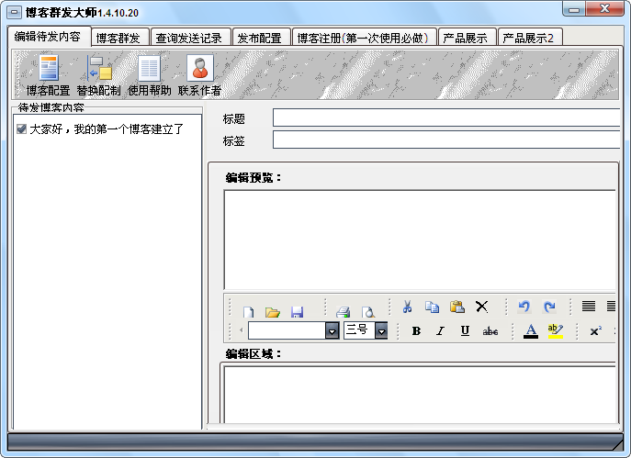This screenshot has height=458, width=631.
Task: Click the save floppy disk icon
Action: [x=297, y=312]
